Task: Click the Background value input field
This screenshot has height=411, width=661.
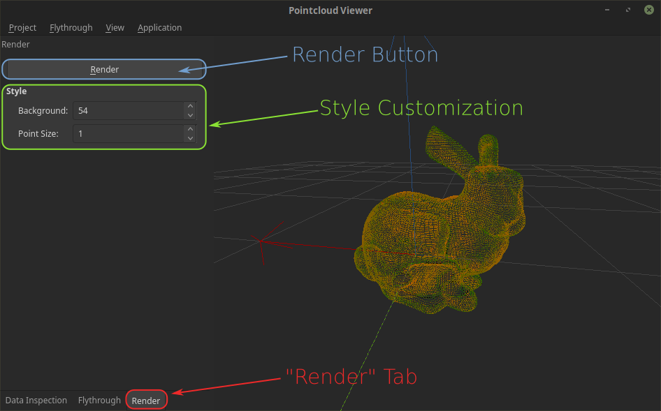Action: [129, 111]
